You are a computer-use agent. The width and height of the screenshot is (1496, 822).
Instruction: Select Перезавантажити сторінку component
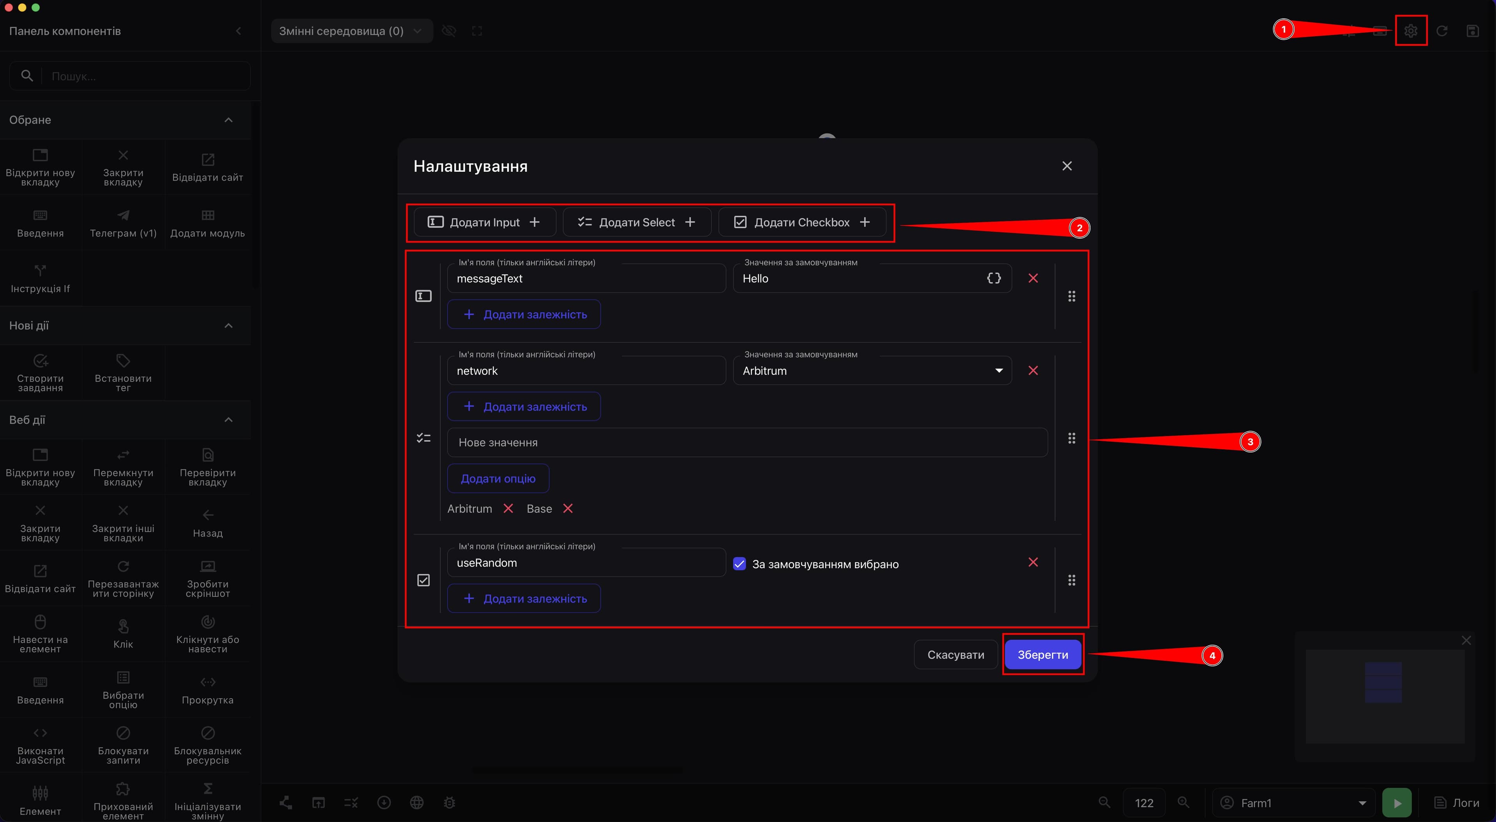pyautogui.click(x=123, y=578)
